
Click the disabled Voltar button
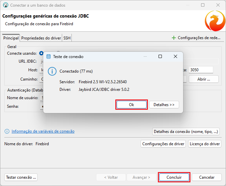pyautogui.click(x=111, y=177)
